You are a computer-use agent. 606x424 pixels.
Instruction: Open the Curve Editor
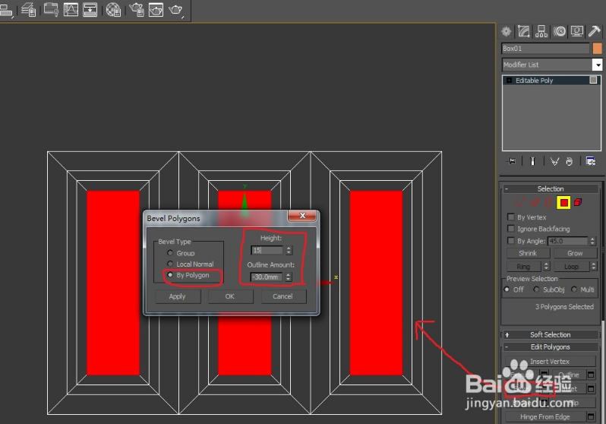[71, 9]
